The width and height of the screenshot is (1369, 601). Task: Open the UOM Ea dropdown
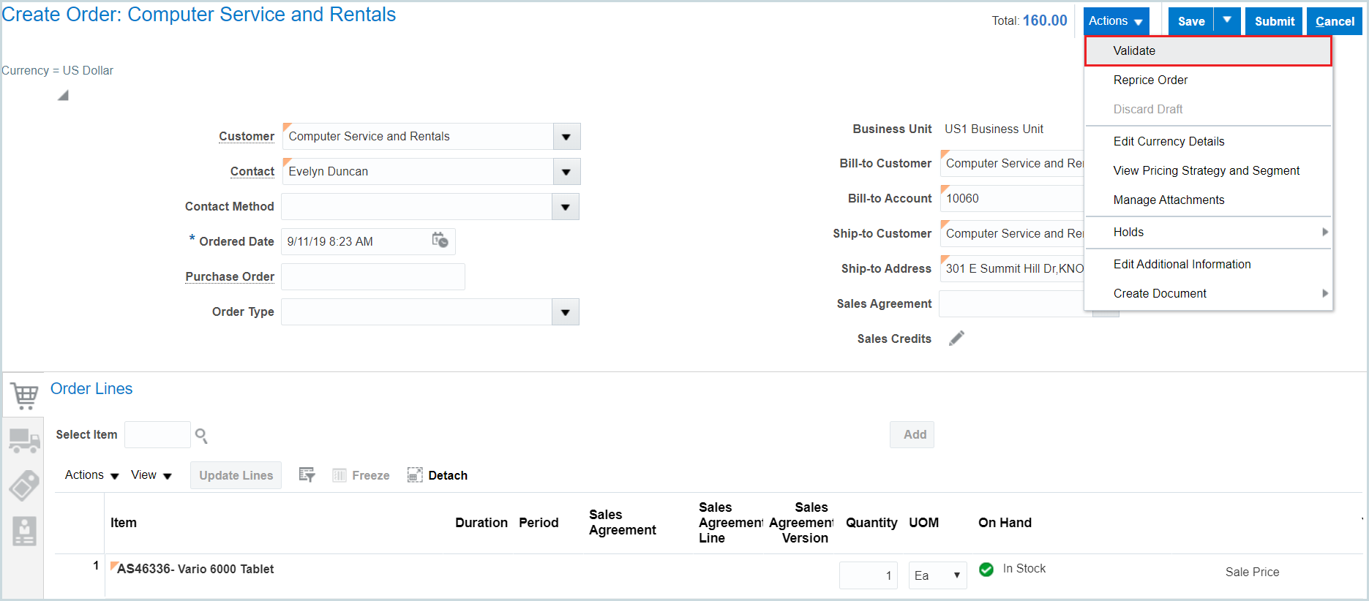point(937,575)
